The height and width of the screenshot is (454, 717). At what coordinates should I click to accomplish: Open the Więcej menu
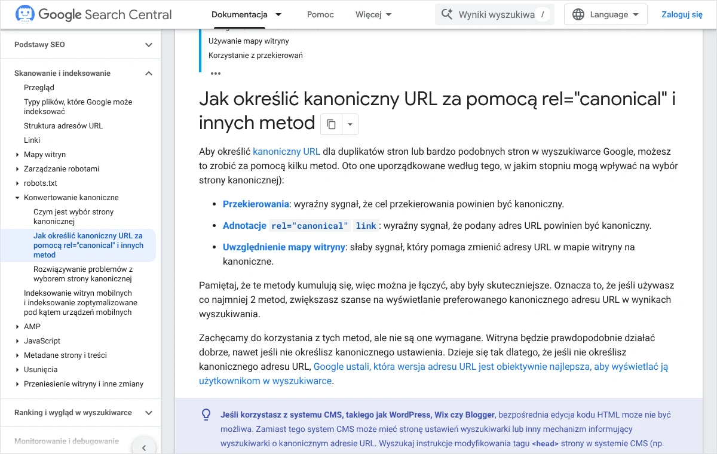click(x=373, y=14)
